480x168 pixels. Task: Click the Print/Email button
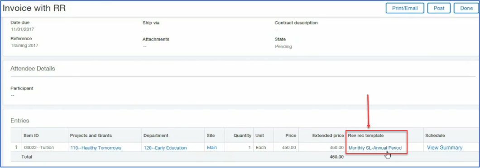pyautogui.click(x=405, y=8)
